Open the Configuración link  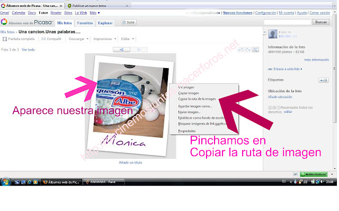[265, 13]
